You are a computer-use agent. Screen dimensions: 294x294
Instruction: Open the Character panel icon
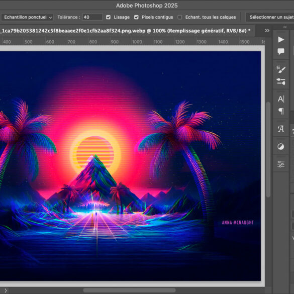pos(281,99)
